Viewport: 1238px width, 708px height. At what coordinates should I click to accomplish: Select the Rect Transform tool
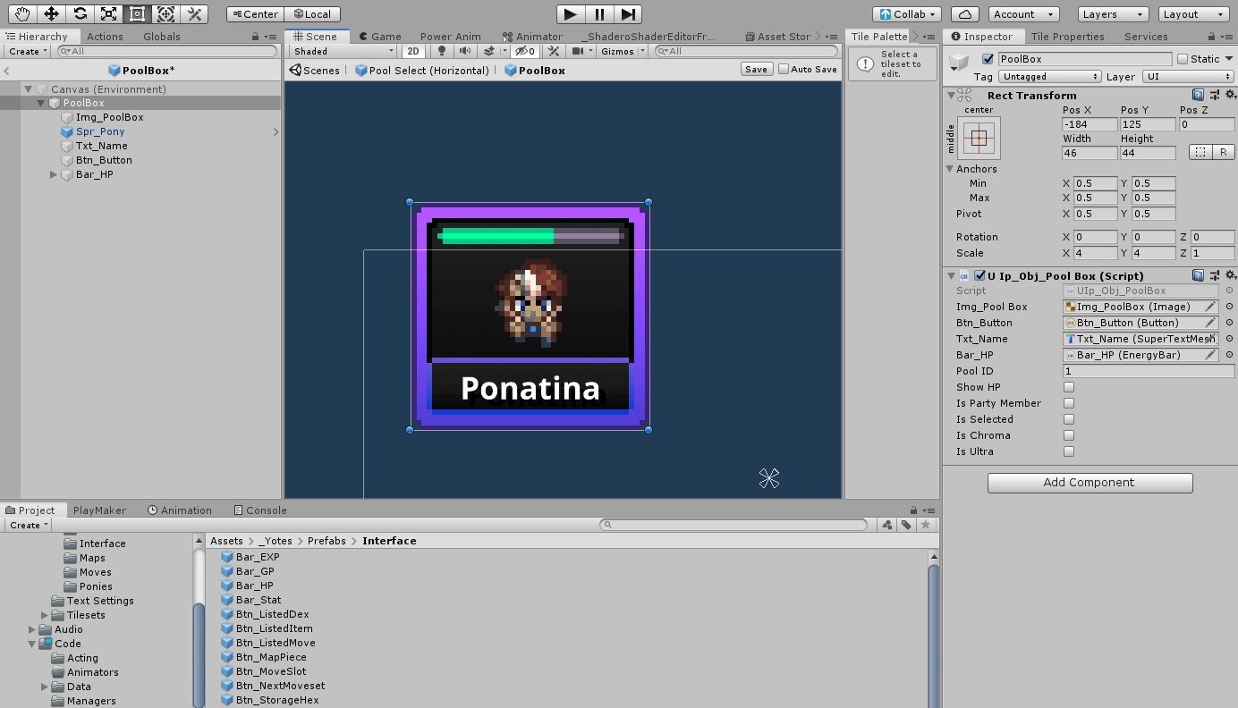pos(137,13)
